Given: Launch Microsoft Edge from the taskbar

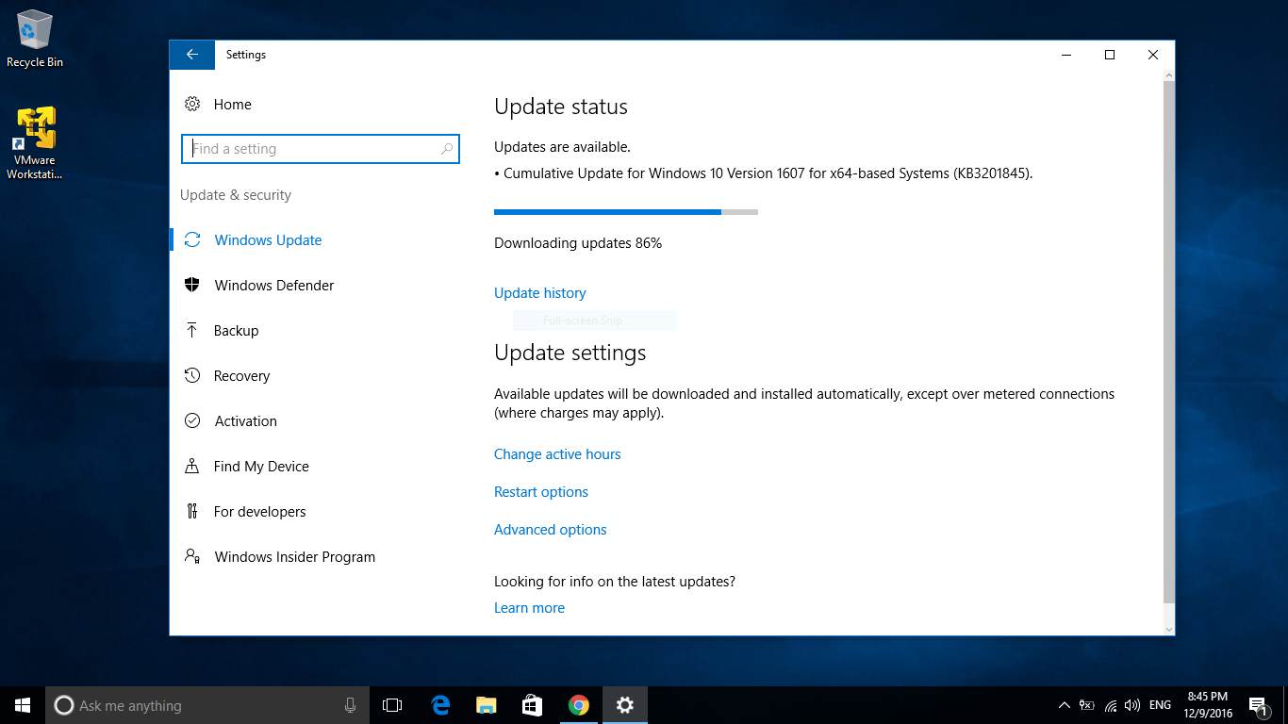Looking at the screenshot, I should tap(439, 705).
